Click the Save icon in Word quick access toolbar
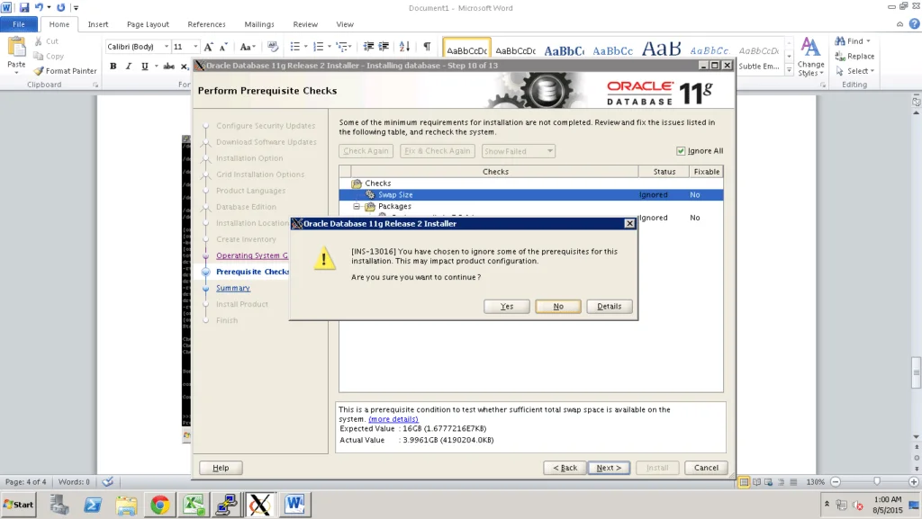The image size is (922, 519). click(24, 7)
